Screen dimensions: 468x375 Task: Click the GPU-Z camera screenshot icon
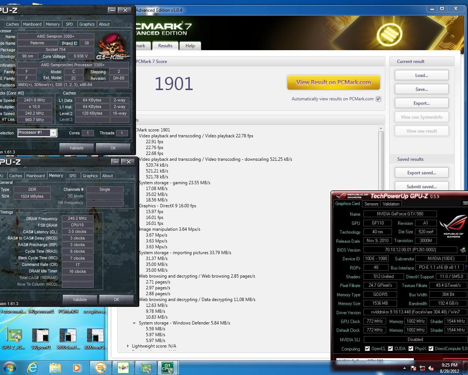pyautogui.click(x=465, y=203)
